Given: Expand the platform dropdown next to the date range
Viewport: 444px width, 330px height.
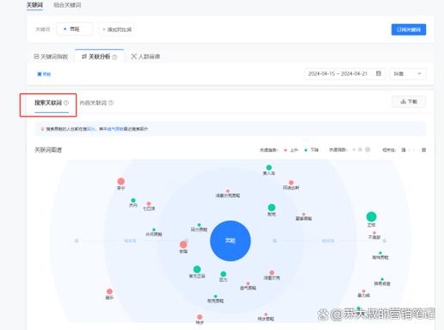Looking at the screenshot, I should tap(408, 74).
